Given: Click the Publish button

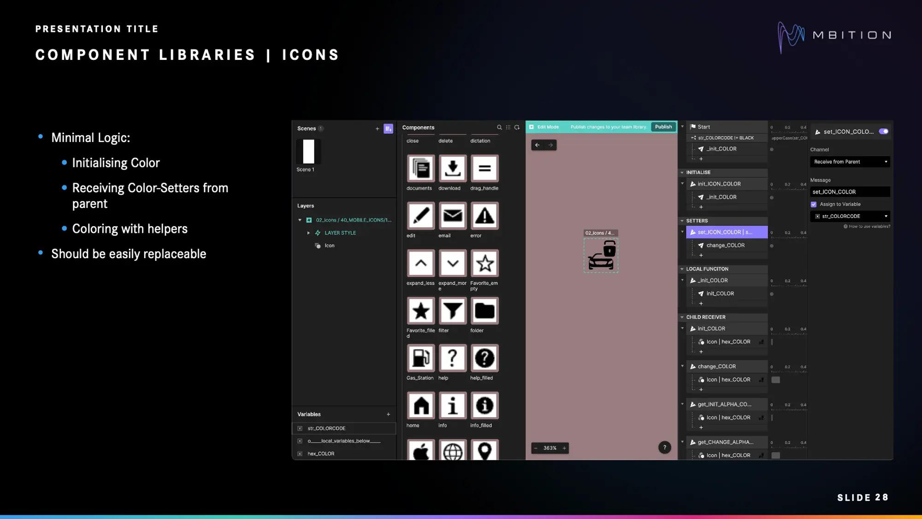Looking at the screenshot, I should [663, 127].
